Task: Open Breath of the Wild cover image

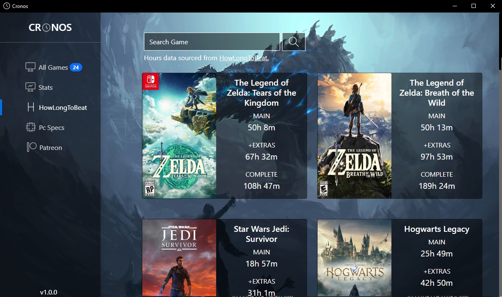Action: pos(354,136)
